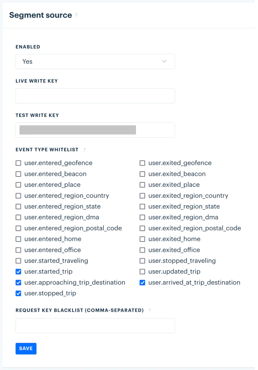Click the chevron on the Enabled dropdown
This screenshot has height=370, width=258.
pyautogui.click(x=164, y=61)
